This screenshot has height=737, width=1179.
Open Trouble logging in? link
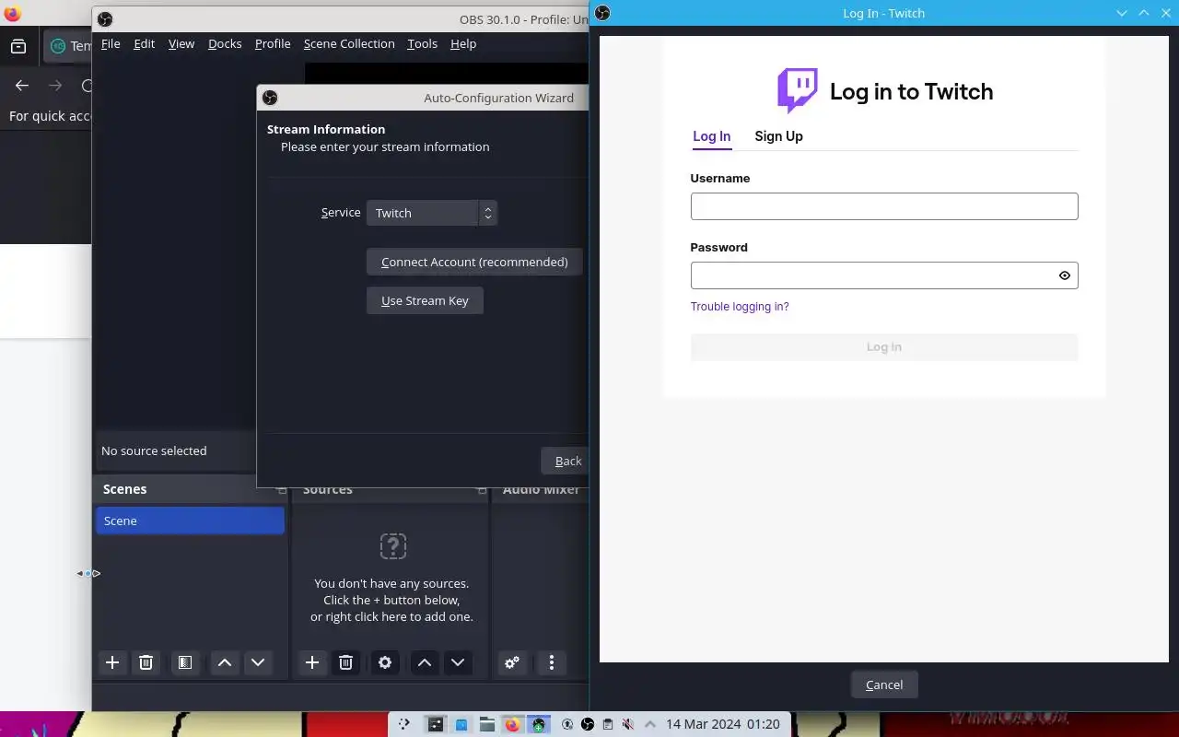(740, 307)
